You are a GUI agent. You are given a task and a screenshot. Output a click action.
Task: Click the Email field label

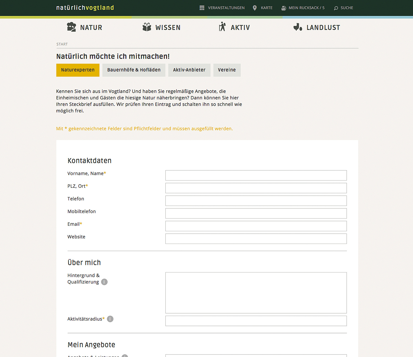75,224
